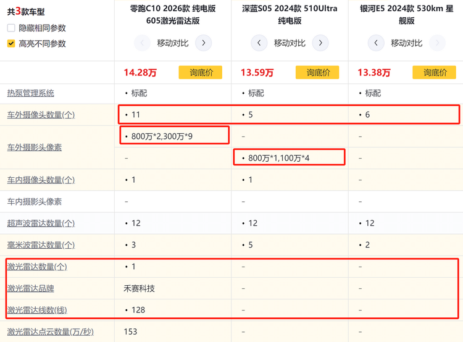Screen dimensions: 463x342
Task: Click 激光雷达品牌 parameter link
Action: [x=30, y=288]
